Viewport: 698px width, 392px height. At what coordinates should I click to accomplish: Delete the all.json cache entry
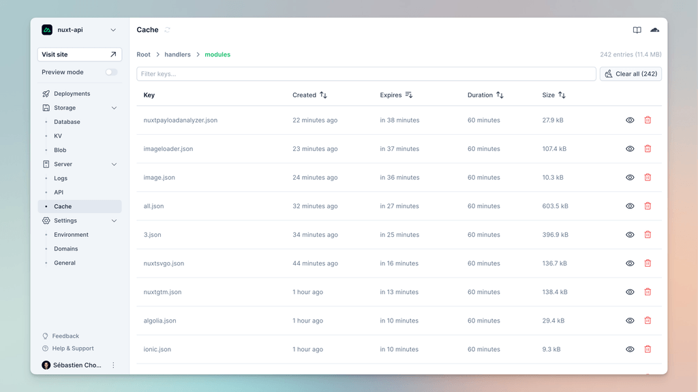tap(648, 206)
